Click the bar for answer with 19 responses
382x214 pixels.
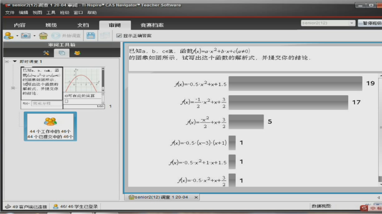[x=295, y=83]
